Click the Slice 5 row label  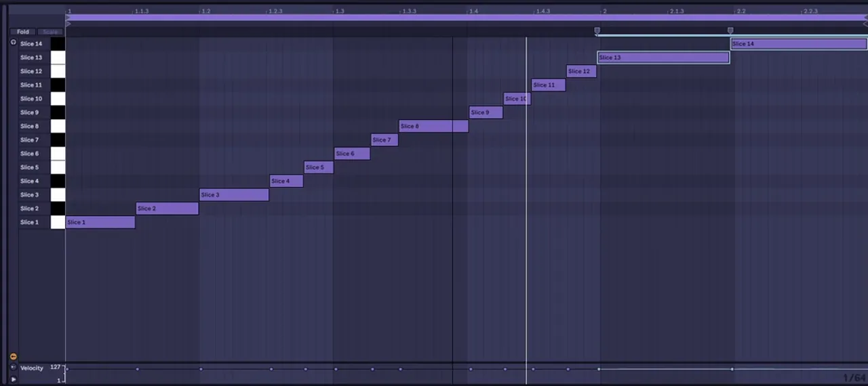point(30,167)
